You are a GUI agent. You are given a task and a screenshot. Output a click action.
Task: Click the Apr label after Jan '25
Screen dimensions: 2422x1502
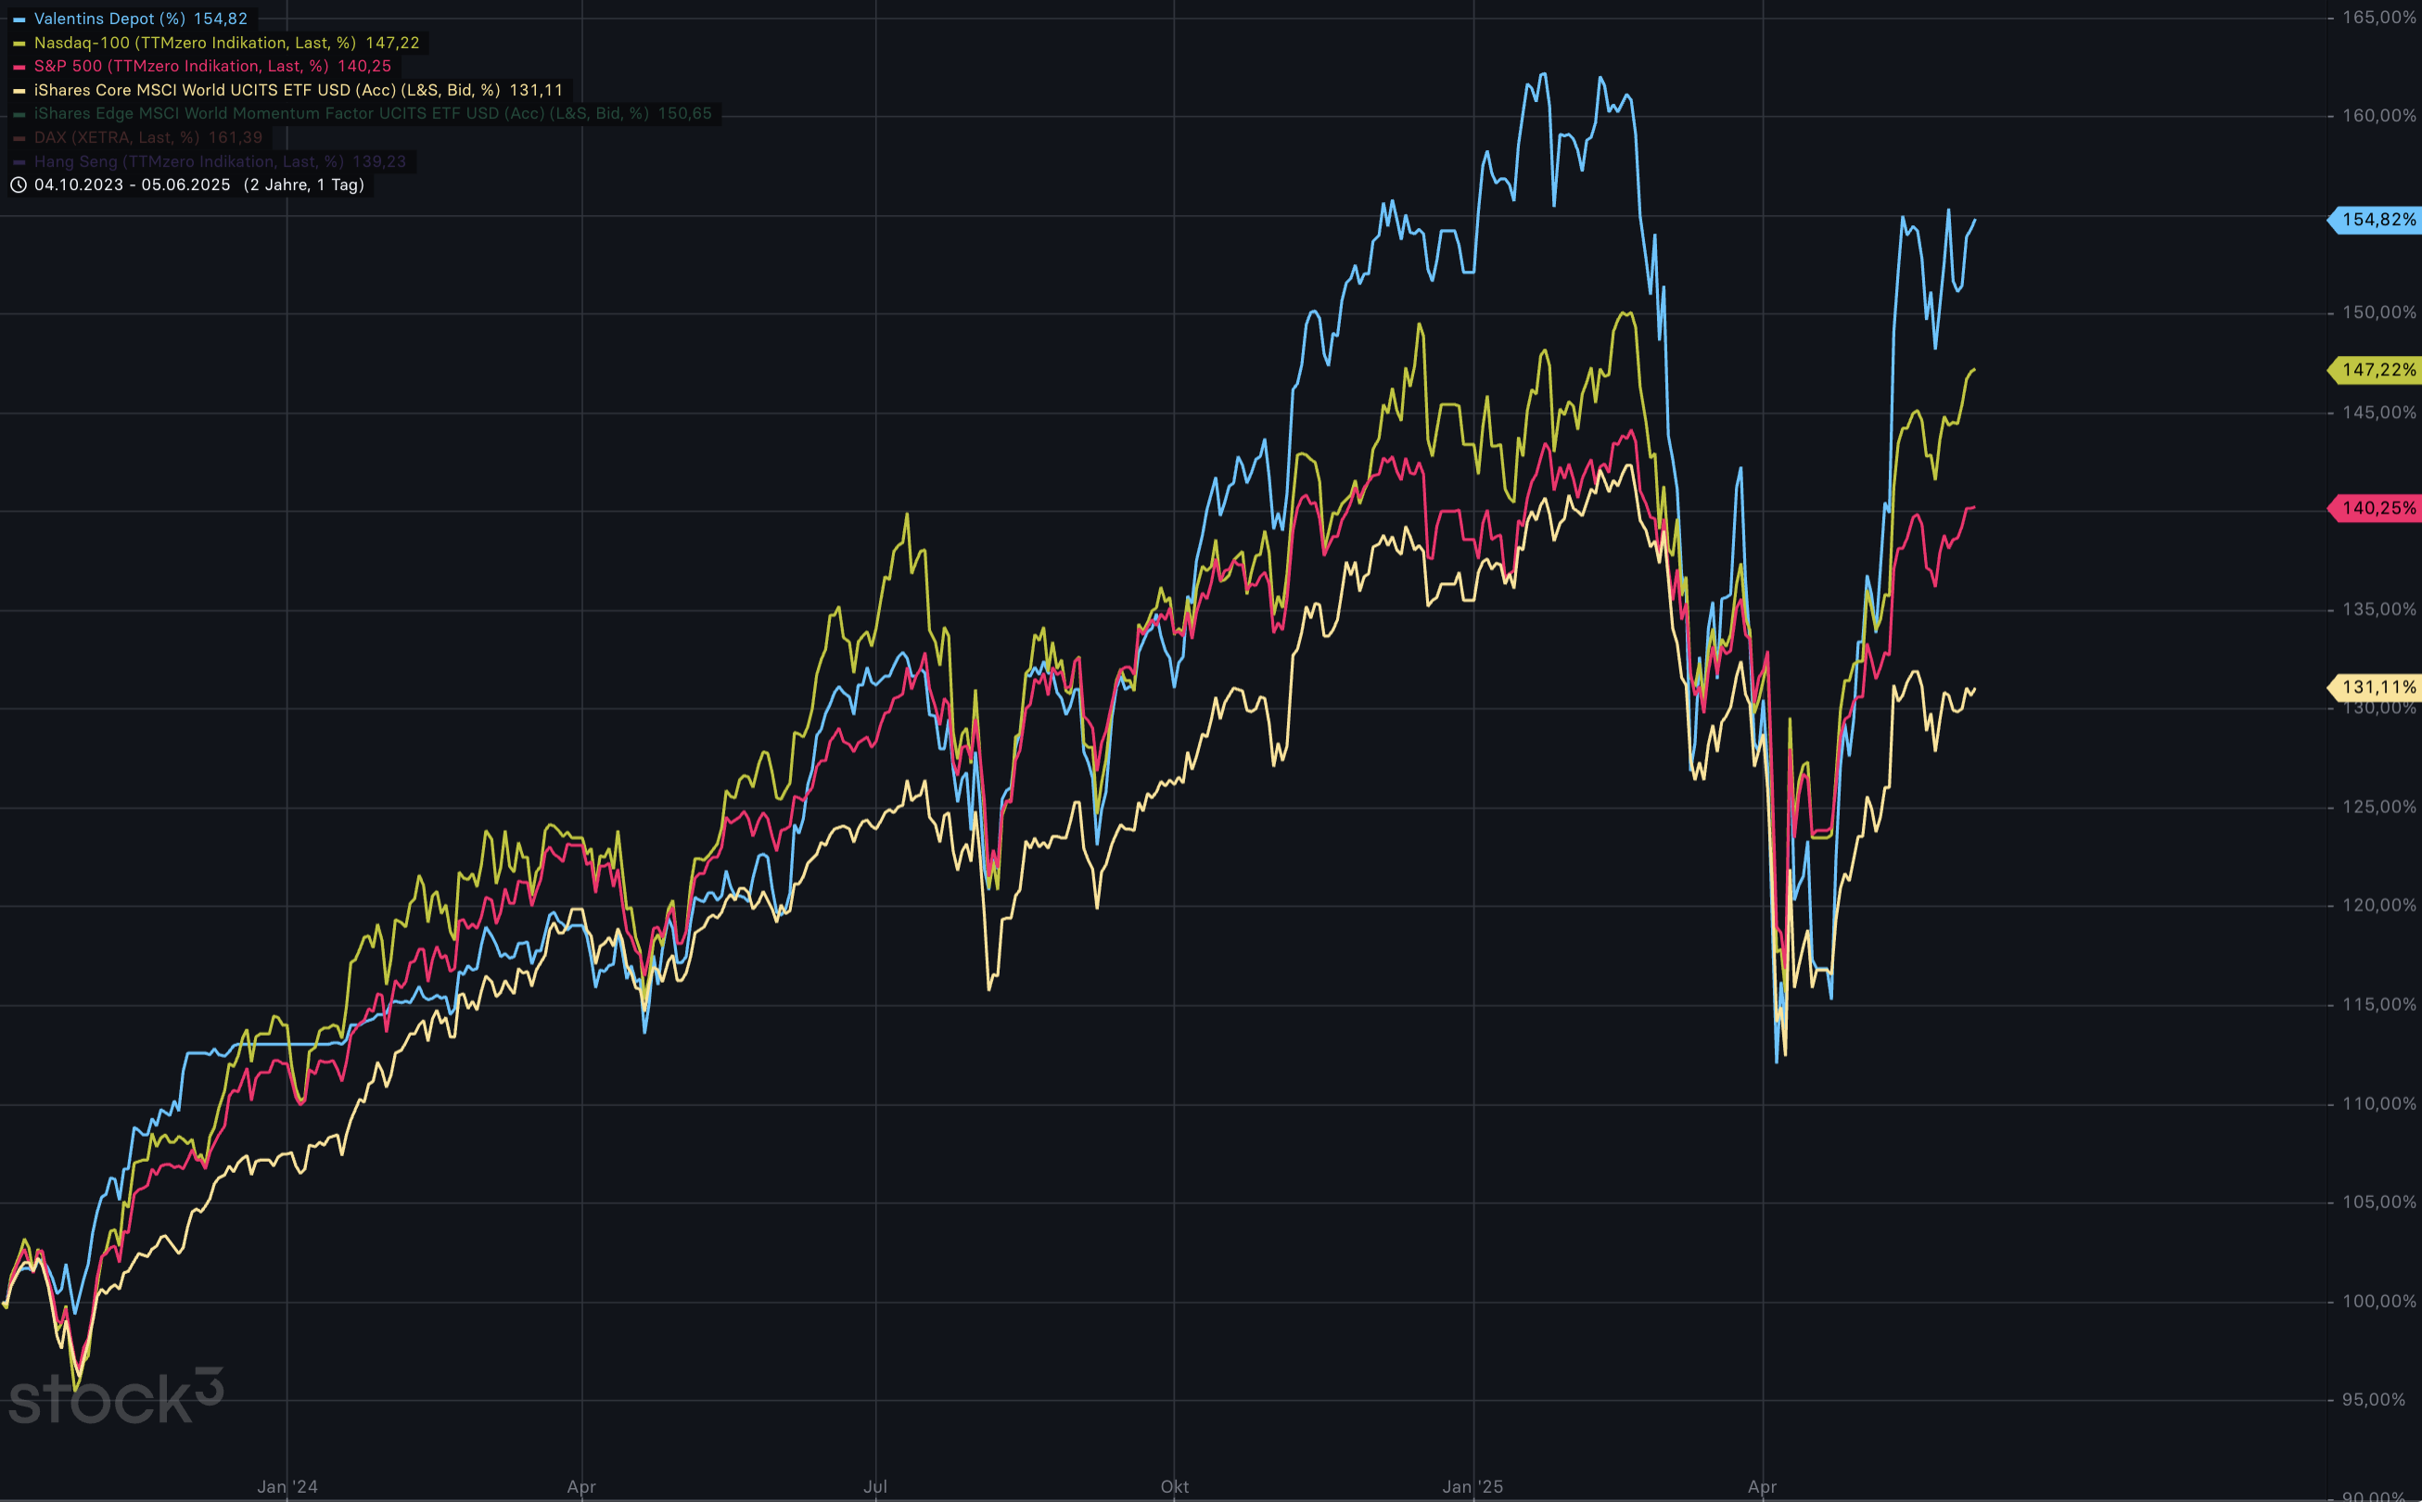pos(1763,1486)
